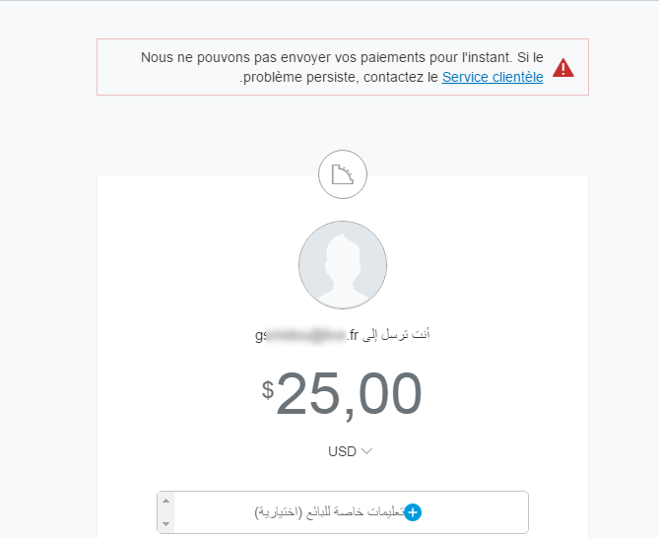Click the blue plus icon in the note field
659x538 pixels.
[x=414, y=512]
